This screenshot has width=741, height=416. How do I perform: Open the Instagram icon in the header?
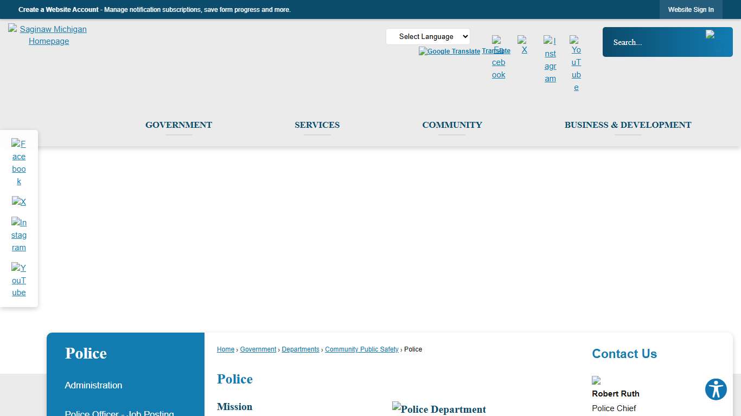[550, 60]
